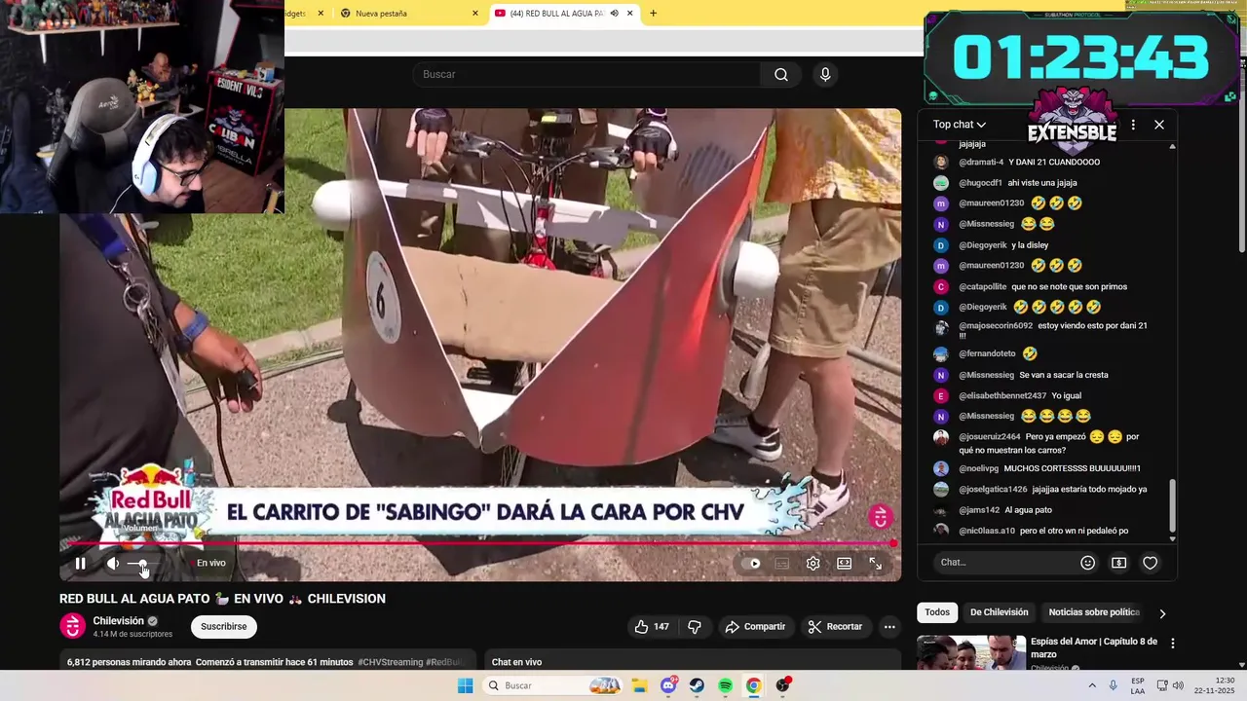Click the red live progress bar
Image resolution: width=1247 pixels, height=701 pixels.
tap(480, 543)
